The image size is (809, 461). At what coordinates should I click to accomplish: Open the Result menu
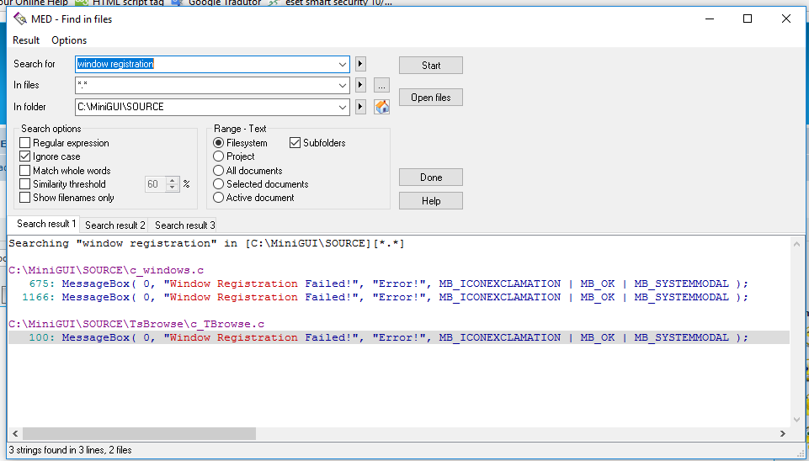[x=26, y=40]
